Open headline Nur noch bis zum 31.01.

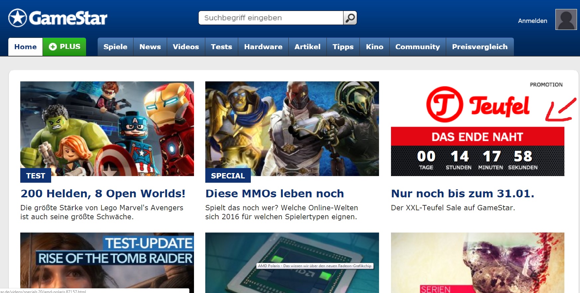[463, 193]
